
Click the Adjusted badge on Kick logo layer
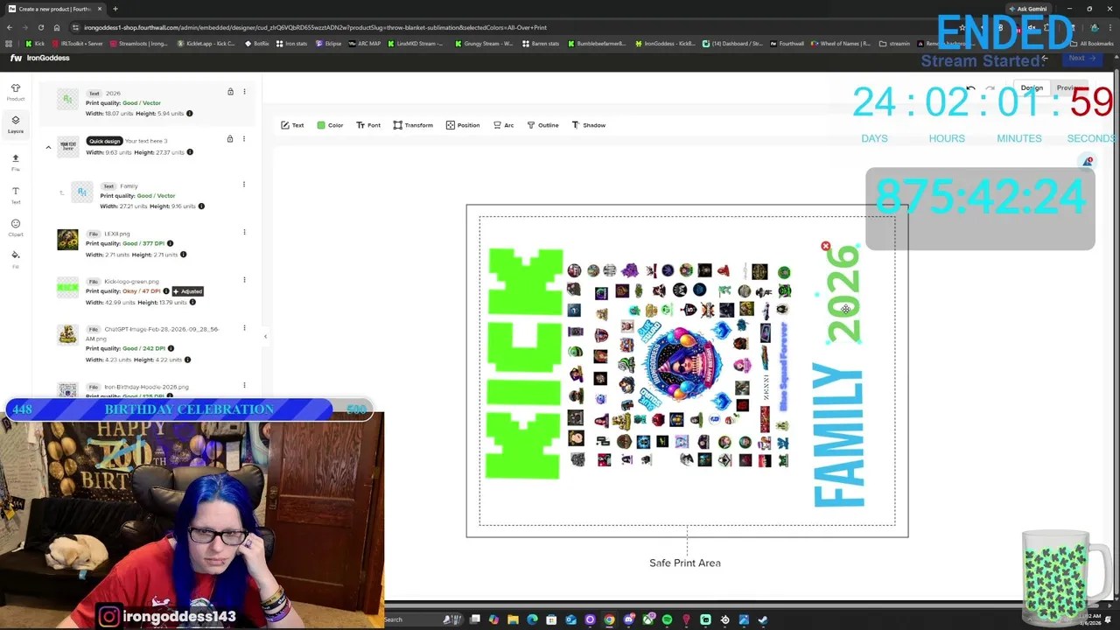coord(188,291)
